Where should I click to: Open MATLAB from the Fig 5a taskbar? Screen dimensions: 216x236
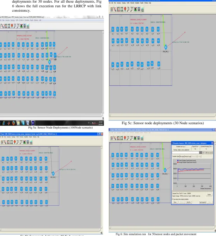pos(9,123)
